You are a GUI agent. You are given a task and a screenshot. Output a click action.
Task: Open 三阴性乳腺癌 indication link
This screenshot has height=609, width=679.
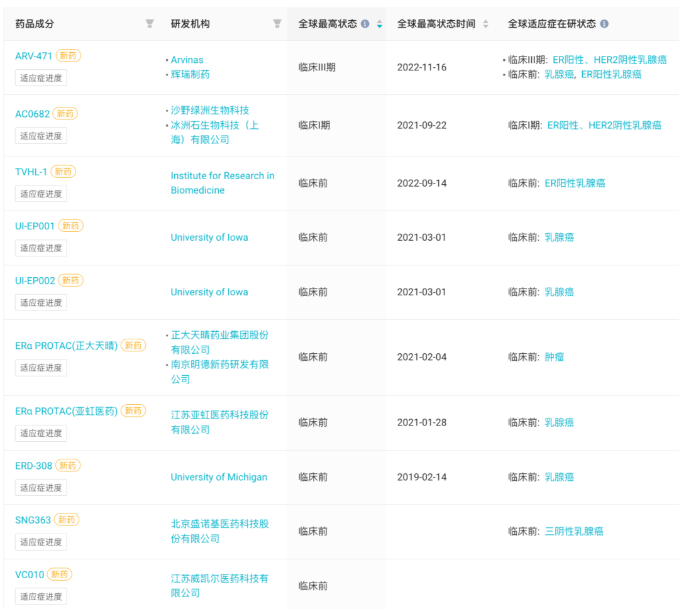574,531
